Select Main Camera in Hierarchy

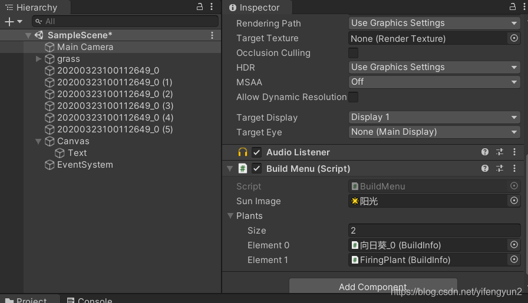pos(85,47)
